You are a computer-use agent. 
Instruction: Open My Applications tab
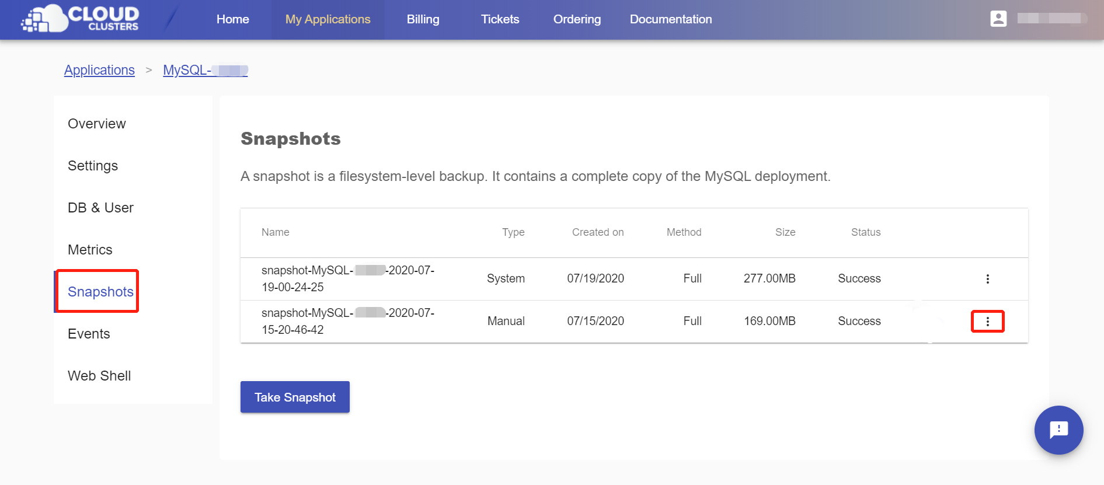(328, 19)
